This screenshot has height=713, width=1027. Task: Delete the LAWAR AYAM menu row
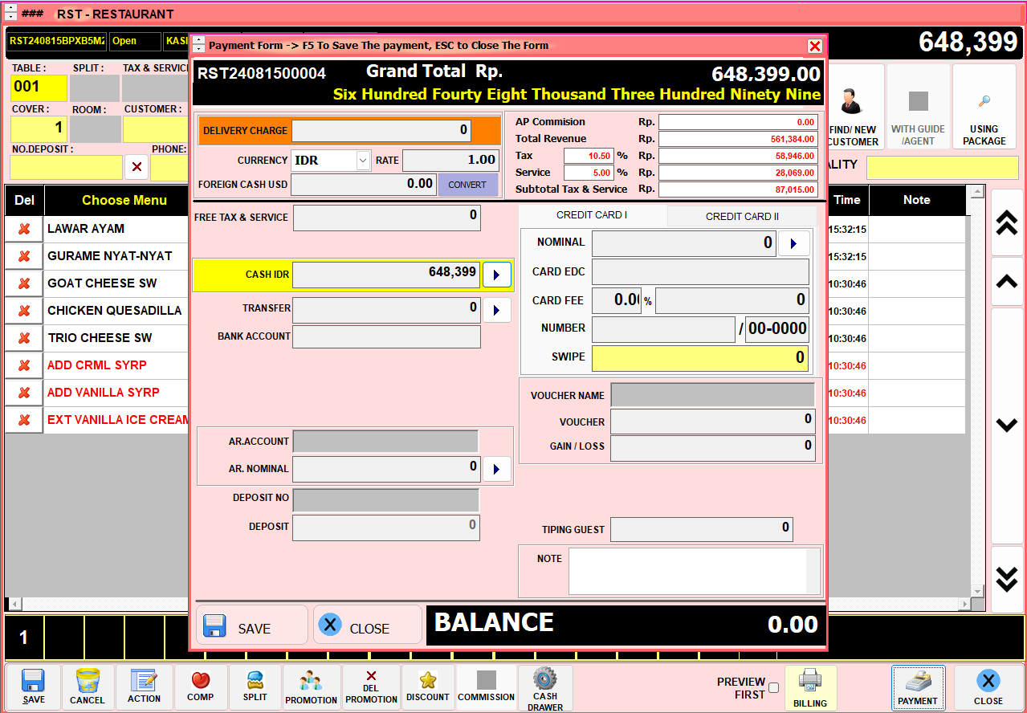coord(24,229)
